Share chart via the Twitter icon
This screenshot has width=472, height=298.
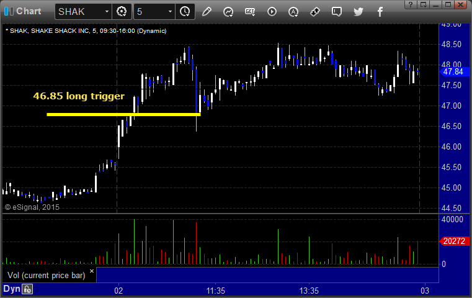click(x=358, y=12)
